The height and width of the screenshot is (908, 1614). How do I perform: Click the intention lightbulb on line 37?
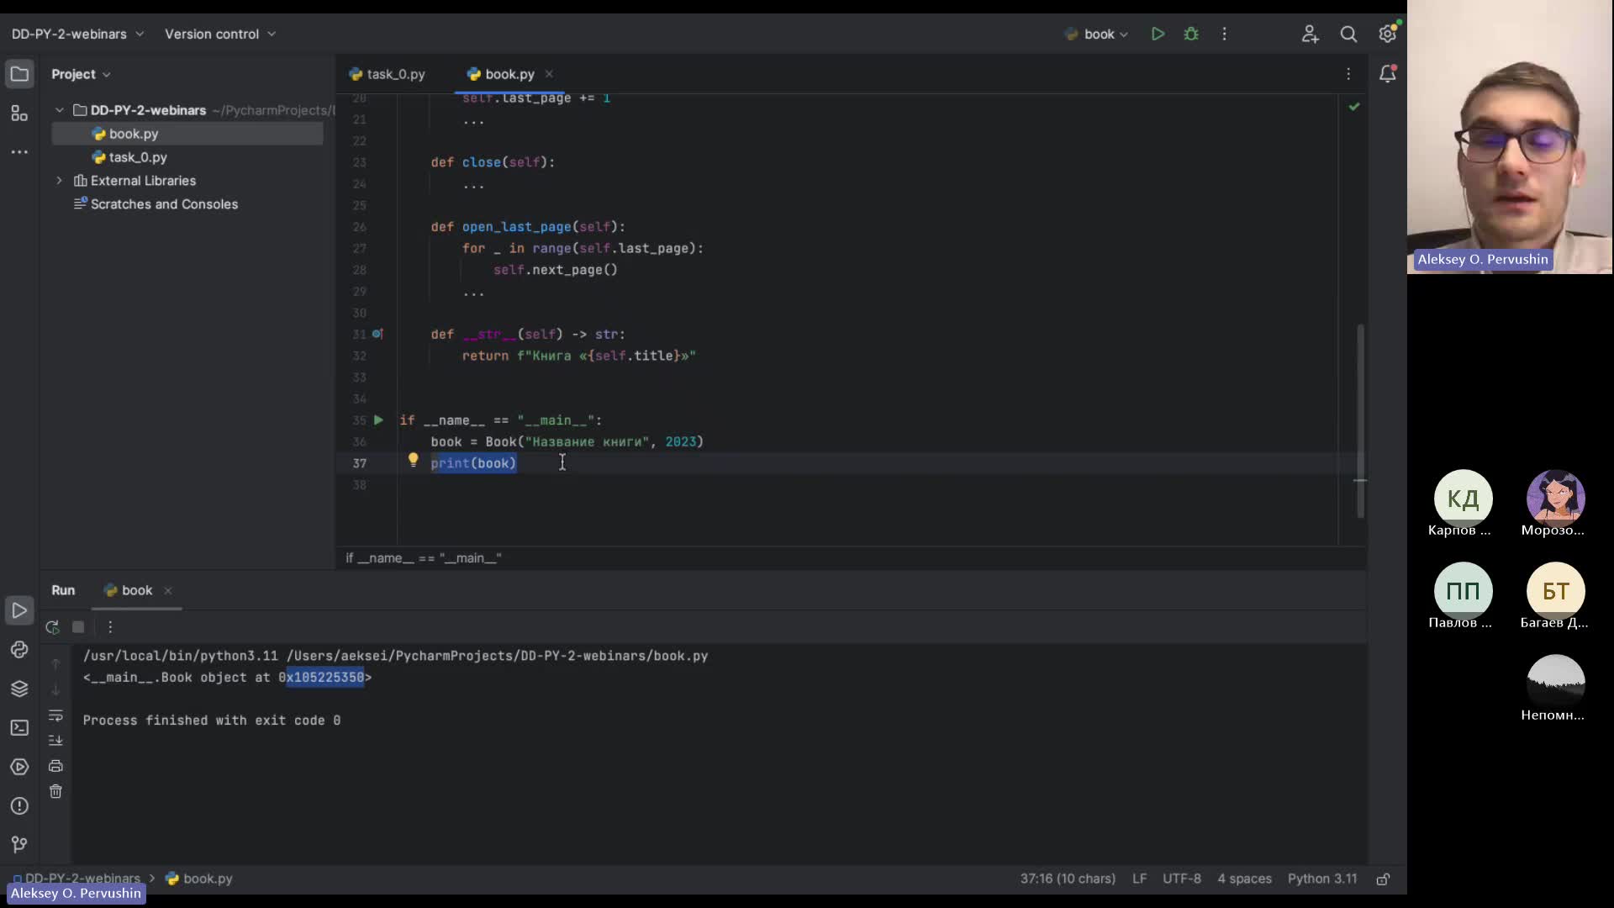[413, 460]
